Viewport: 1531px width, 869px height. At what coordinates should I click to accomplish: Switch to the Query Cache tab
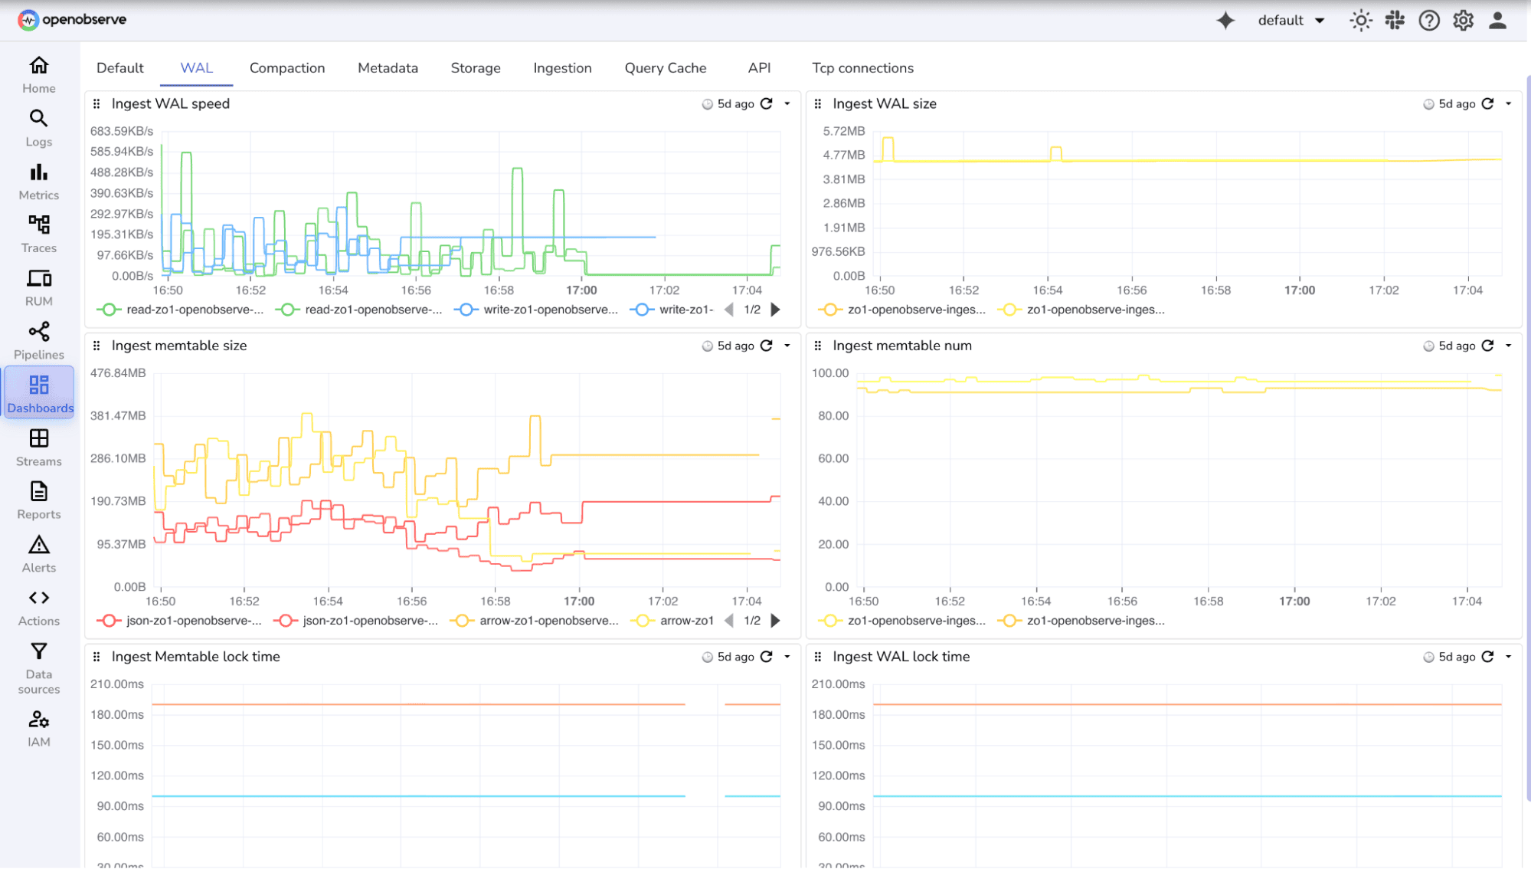point(665,67)
